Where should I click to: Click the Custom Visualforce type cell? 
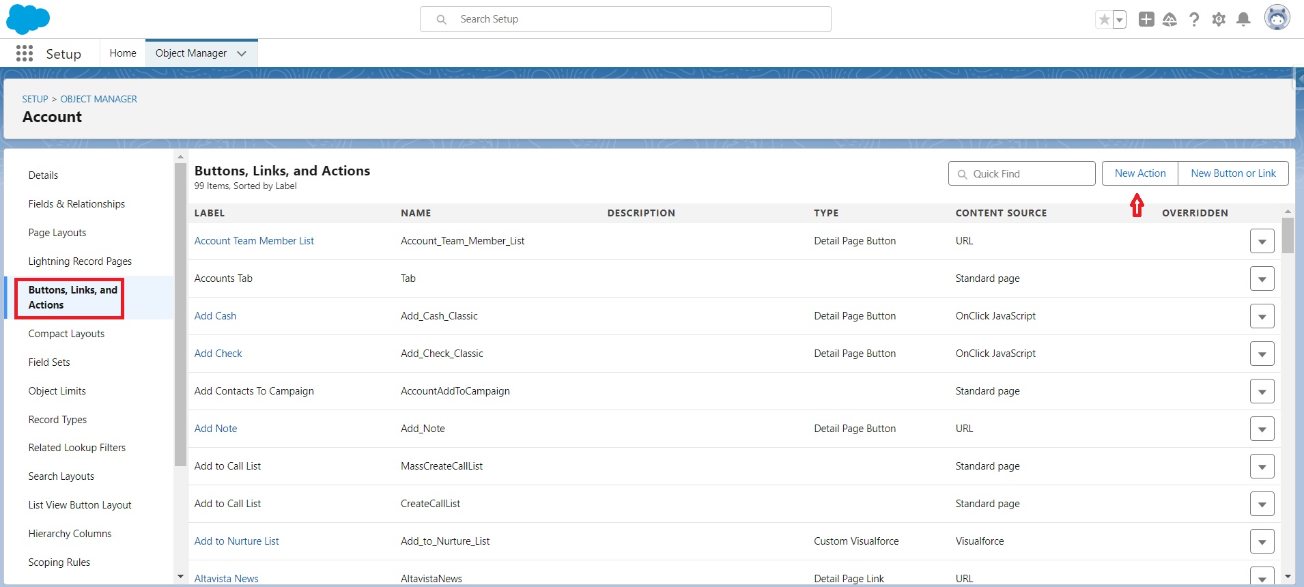(x=856, y=541)
